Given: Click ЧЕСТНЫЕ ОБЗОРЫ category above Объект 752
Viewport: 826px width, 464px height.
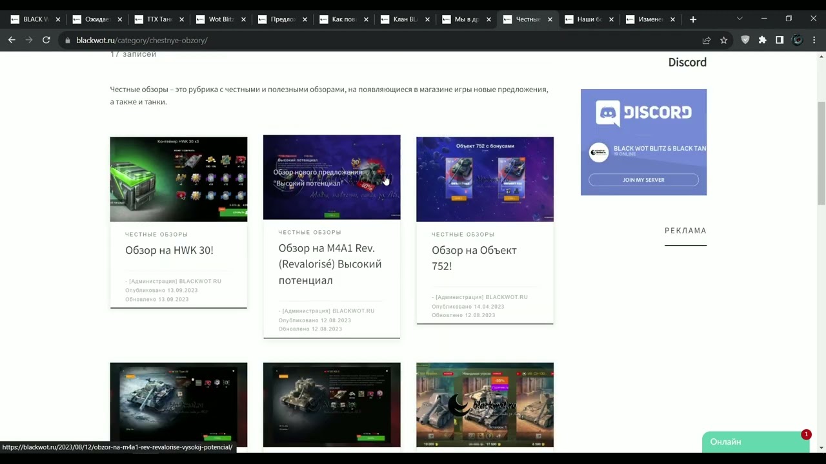Looking at the screenshot, I should click(x=463, y=235).
